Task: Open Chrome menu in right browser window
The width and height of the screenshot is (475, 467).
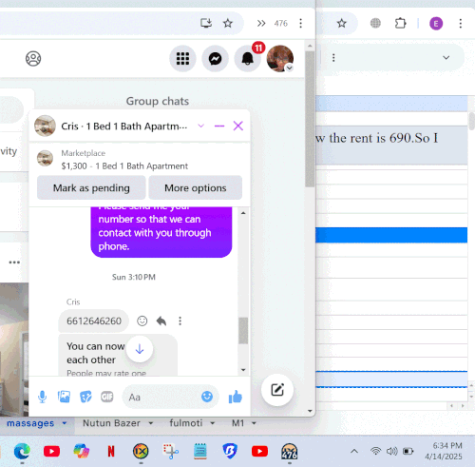Action: point(461,23)
